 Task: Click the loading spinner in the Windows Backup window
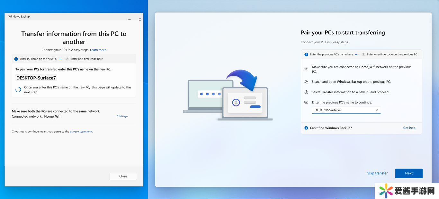(x=18, y=89)
